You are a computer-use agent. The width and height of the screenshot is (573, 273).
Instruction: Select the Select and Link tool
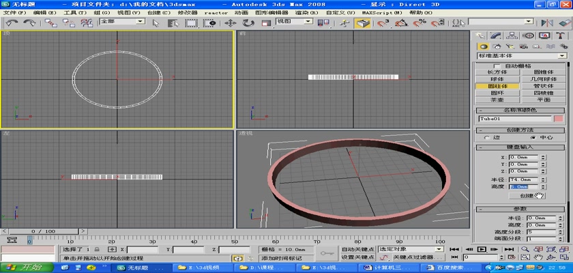pyautogui.click(x=50, y=23)
